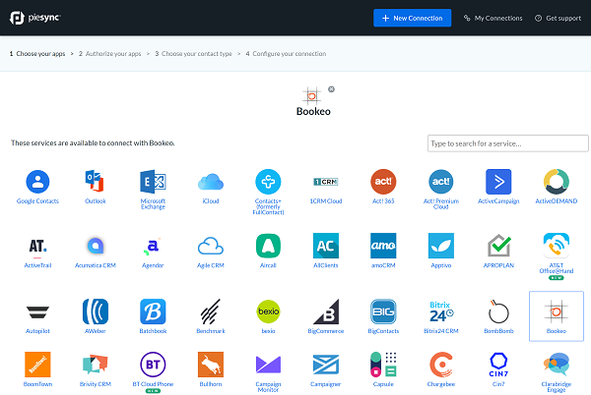Go to the PieSync home logo
This screenshot has height=395, width=591.
(x=36, y=18)
